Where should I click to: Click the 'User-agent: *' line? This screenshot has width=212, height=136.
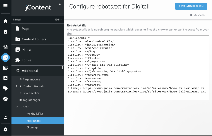79,38
